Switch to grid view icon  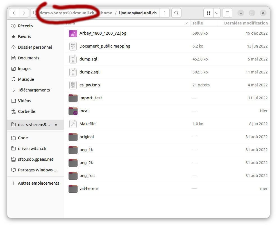pyautogui.click(x=208, y=13)
